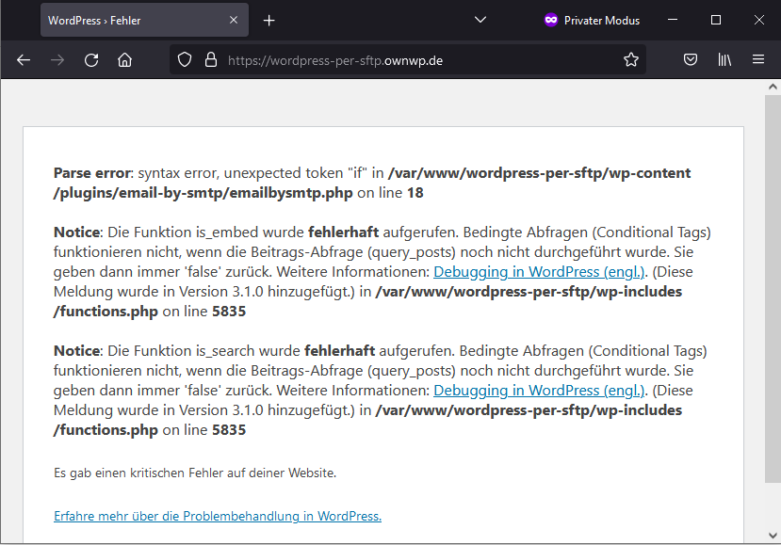Close the browser window
Image resolution: width=781 pixels, height=545 pixels.
coord(759,20)
